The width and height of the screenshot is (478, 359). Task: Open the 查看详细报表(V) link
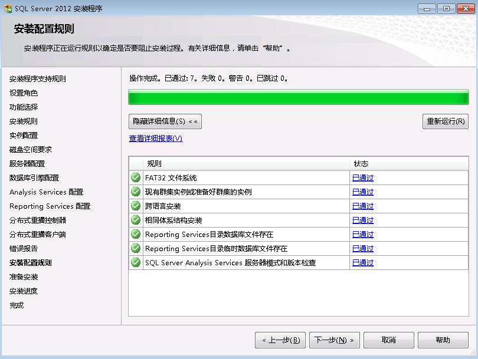click(156, 139)
